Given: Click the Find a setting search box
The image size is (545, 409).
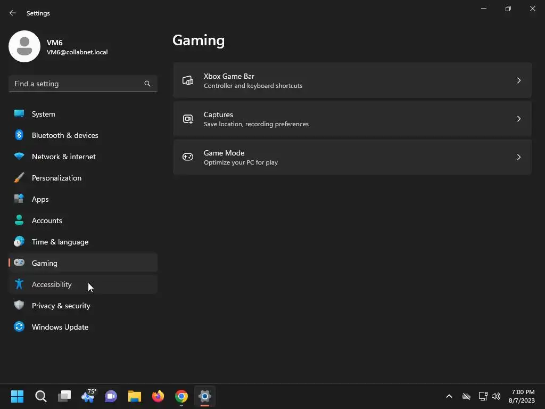Looking at the screenshot, I should 83,84.
